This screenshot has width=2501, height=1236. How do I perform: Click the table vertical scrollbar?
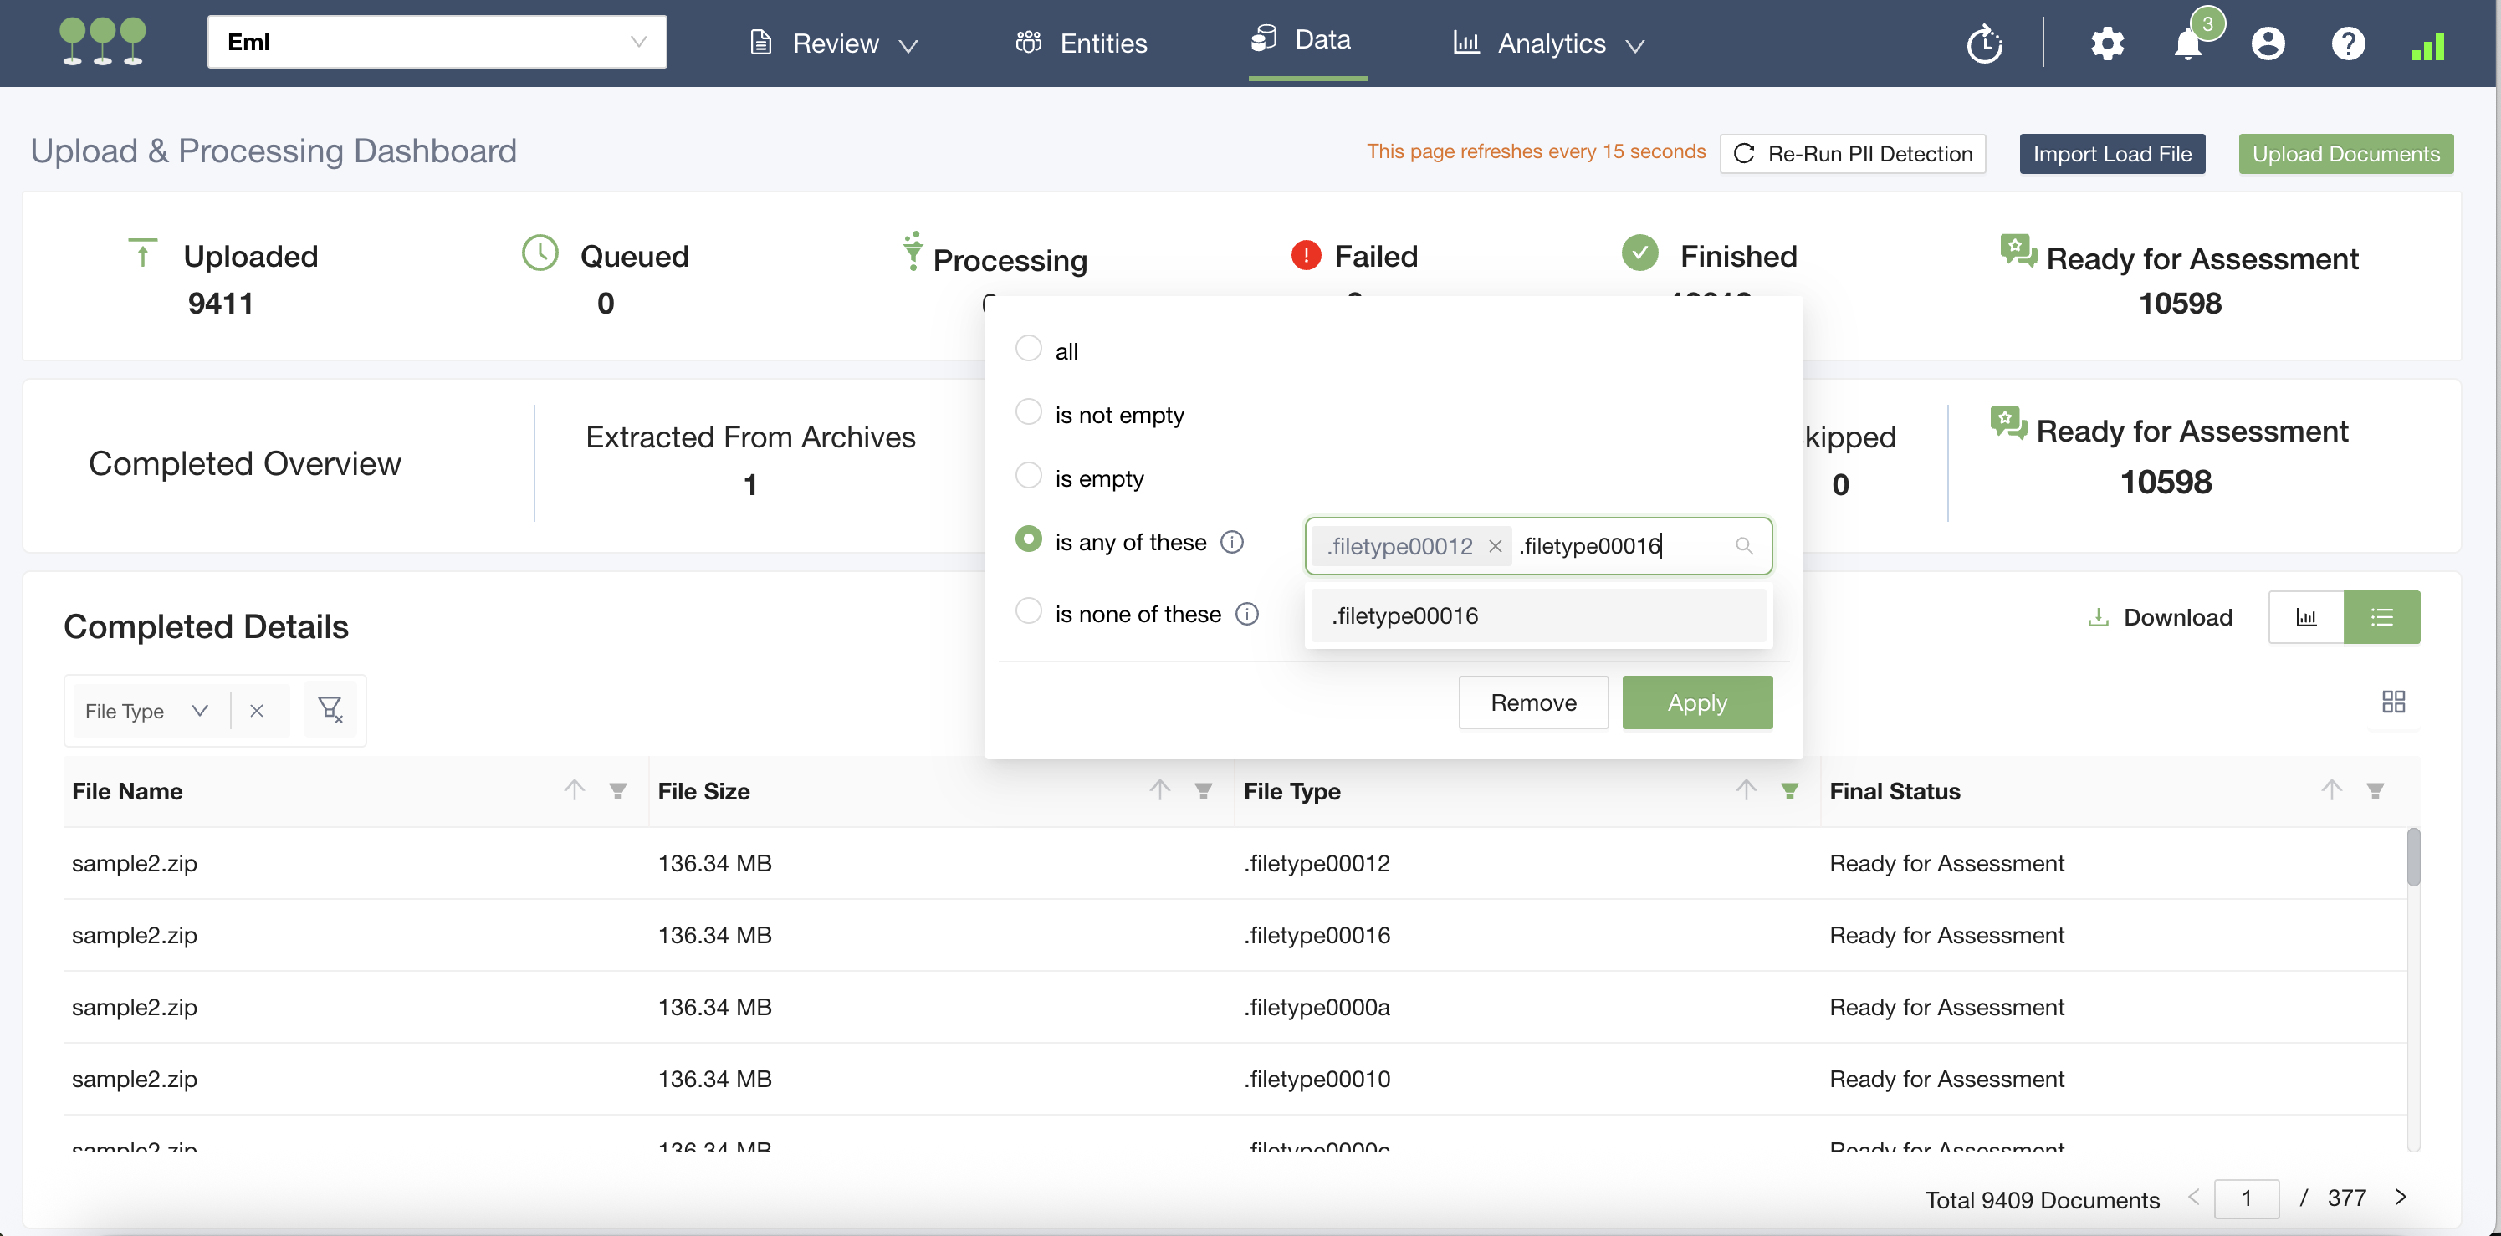[x=2412, y=857]
